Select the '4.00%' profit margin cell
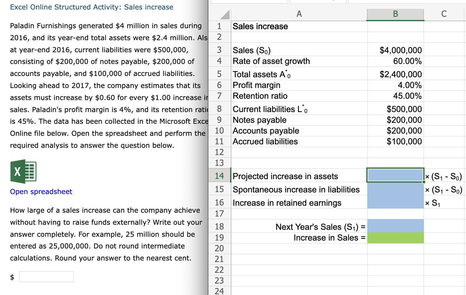The height and width of the screenshot is (295, 466). point(395,85)
